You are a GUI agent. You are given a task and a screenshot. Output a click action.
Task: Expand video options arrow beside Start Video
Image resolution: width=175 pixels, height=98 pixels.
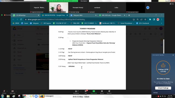click(x=16, y=91)
